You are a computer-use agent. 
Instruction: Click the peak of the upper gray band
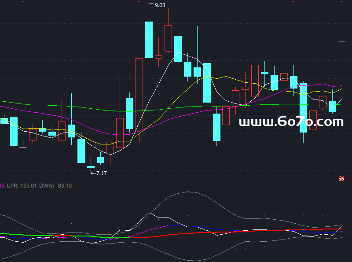point(189,192)
